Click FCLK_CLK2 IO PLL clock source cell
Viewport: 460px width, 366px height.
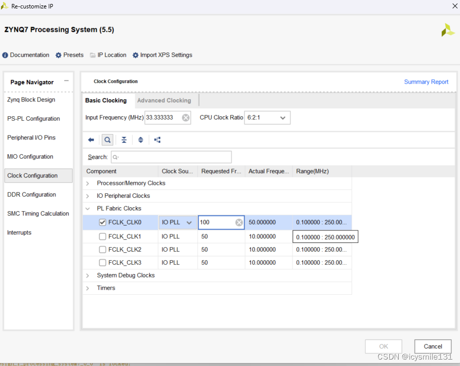click(x=178, y=250)
